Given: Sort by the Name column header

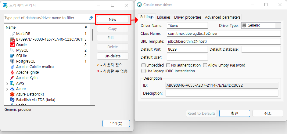Looking at the screenshot, I should 43,27.
